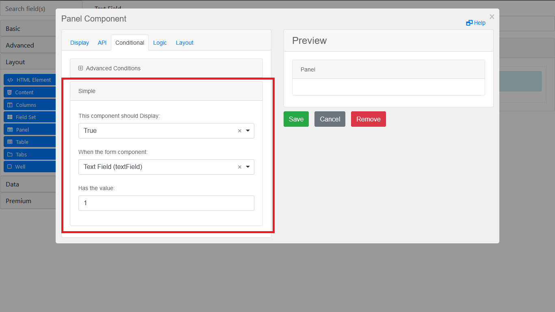The width and height of the screenshot is (555, 312).
Task: Click inside the 'Has the value' field
Action: [x=166, y=203]
